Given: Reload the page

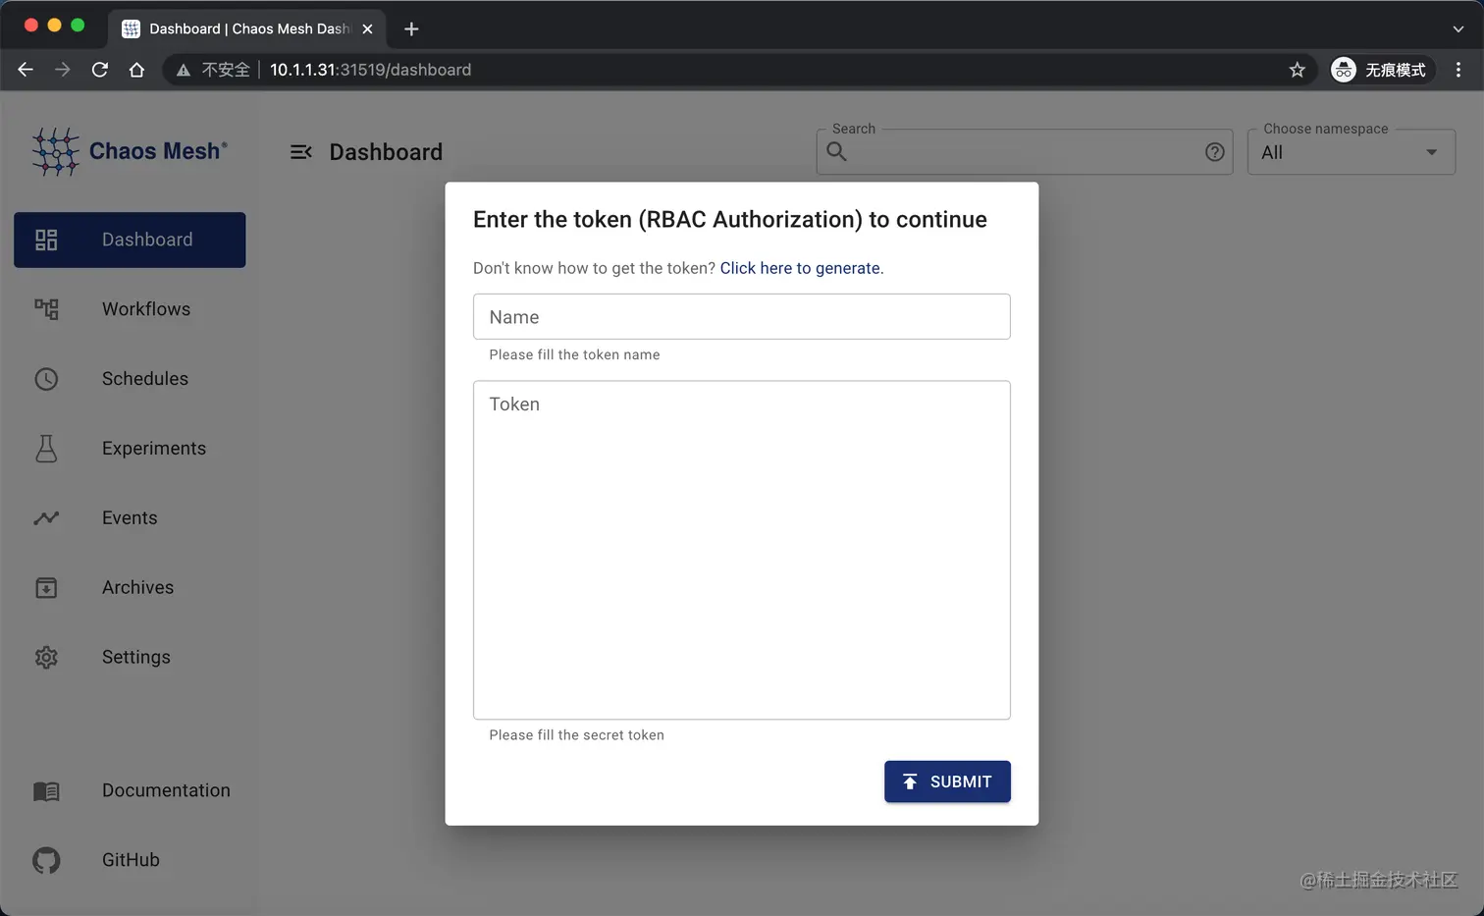Looking at the screenshot, I should click(100, 70).
